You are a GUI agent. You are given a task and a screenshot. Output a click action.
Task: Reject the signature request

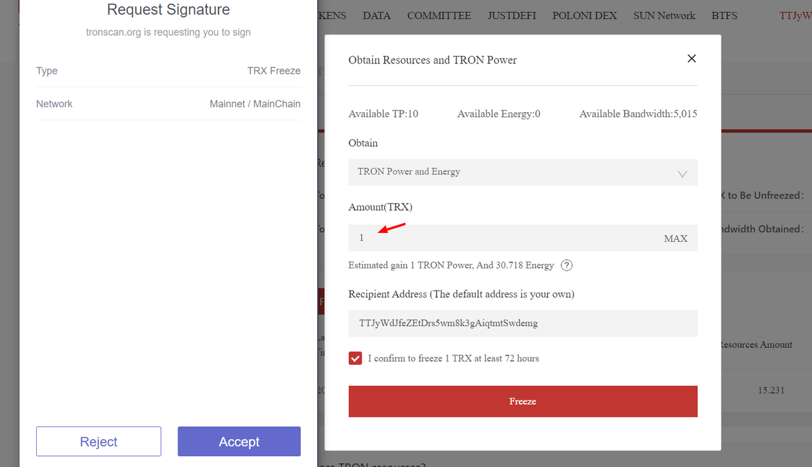click(98, 442)
